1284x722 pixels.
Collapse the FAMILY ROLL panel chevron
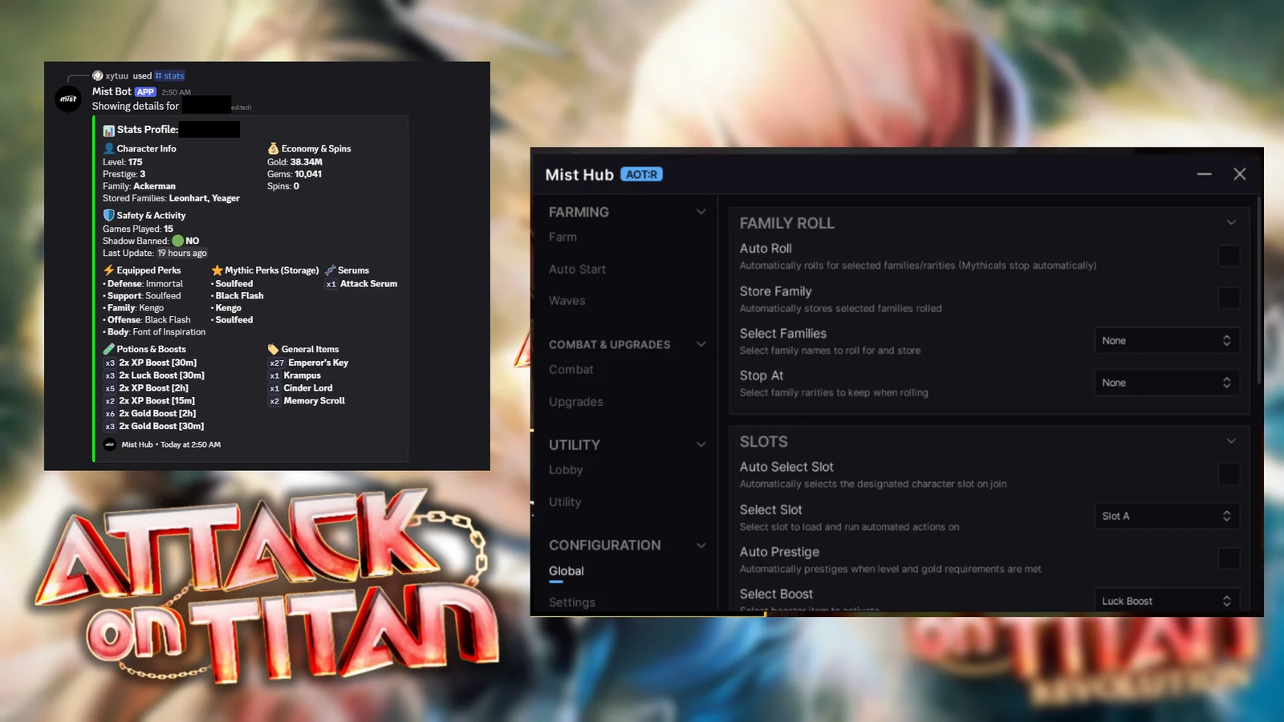coord(1231,222)
